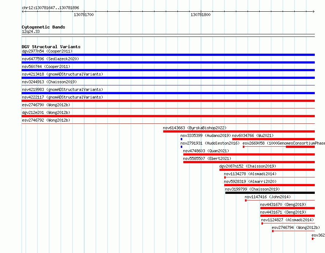Open nsv4219983 (gnomADStructuralVariants) entry

tap(62, 89)
